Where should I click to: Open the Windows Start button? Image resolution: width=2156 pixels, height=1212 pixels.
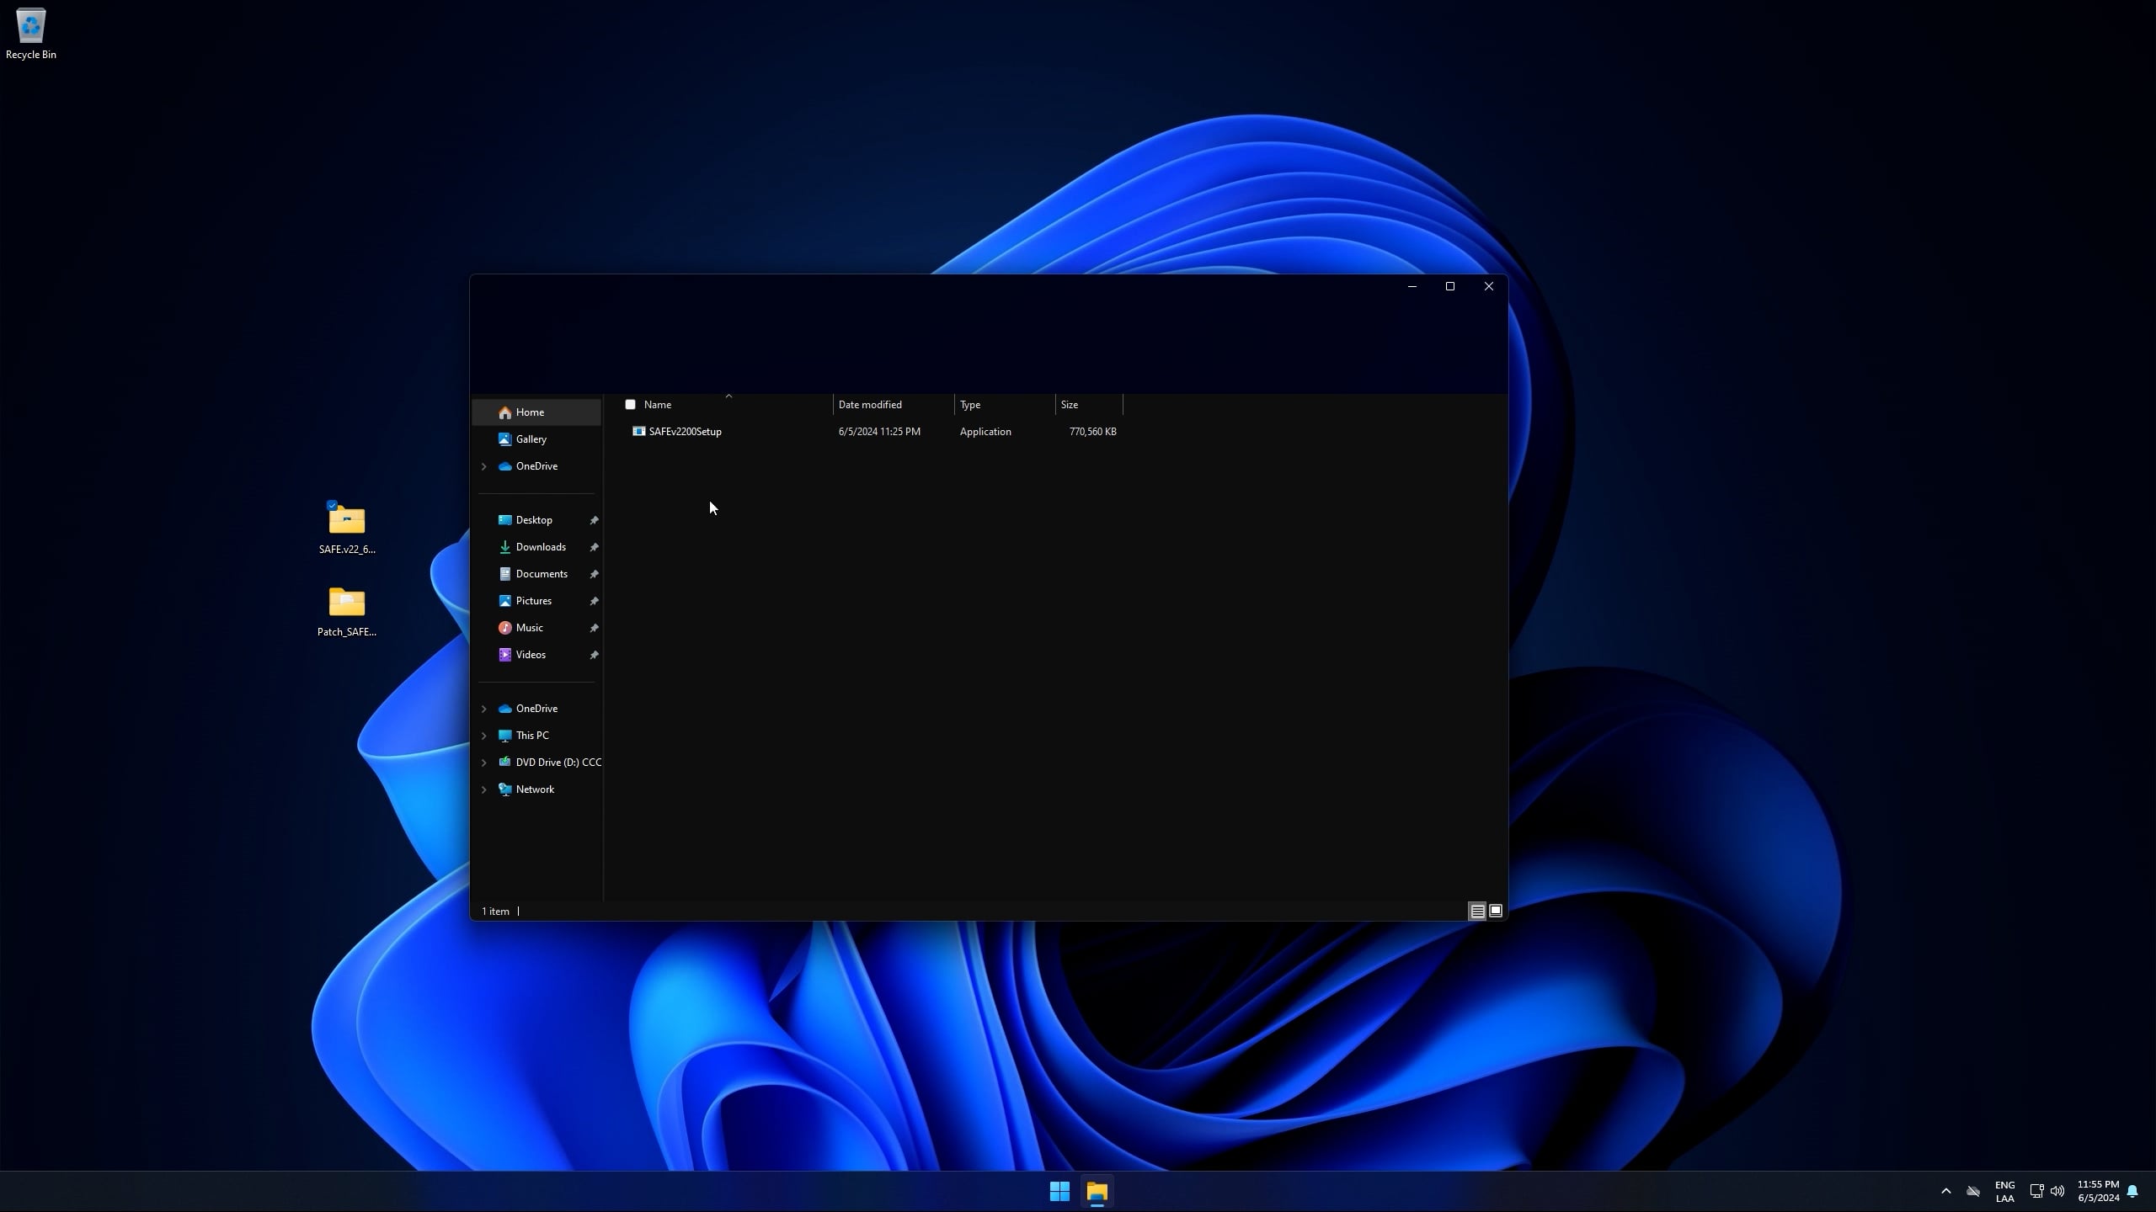(x=1059, y=1191)
